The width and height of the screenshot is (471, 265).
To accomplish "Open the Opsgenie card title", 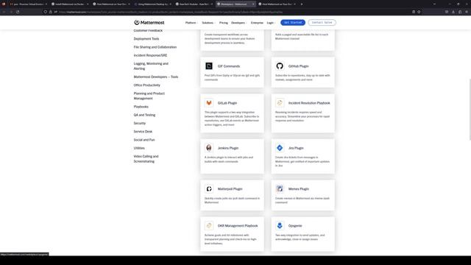I will [x=295, y=226].
